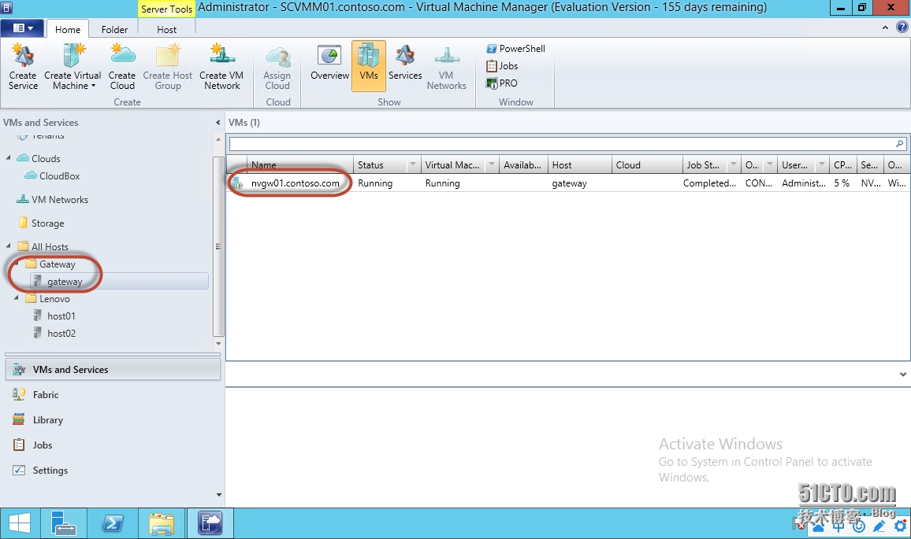
Task: Start Create VM Network from ribbon
Action: click(221, 66)
